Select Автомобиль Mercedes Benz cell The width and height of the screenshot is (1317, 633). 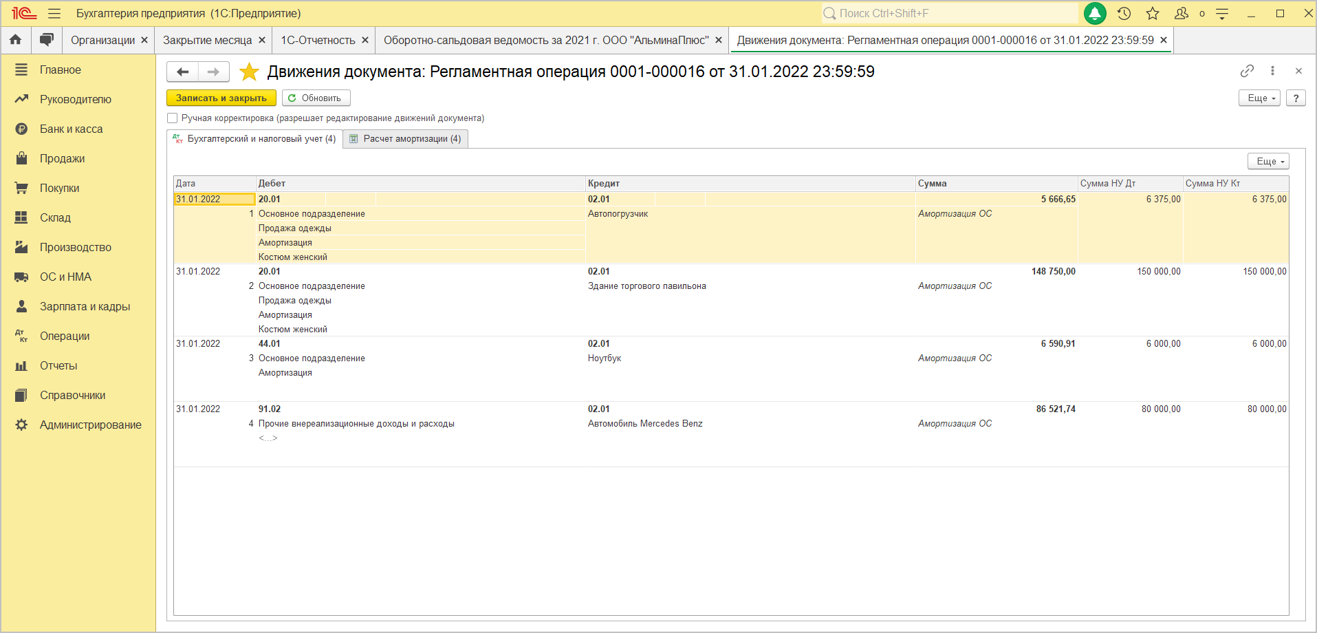pyautogui.click(x=750, y=424)
